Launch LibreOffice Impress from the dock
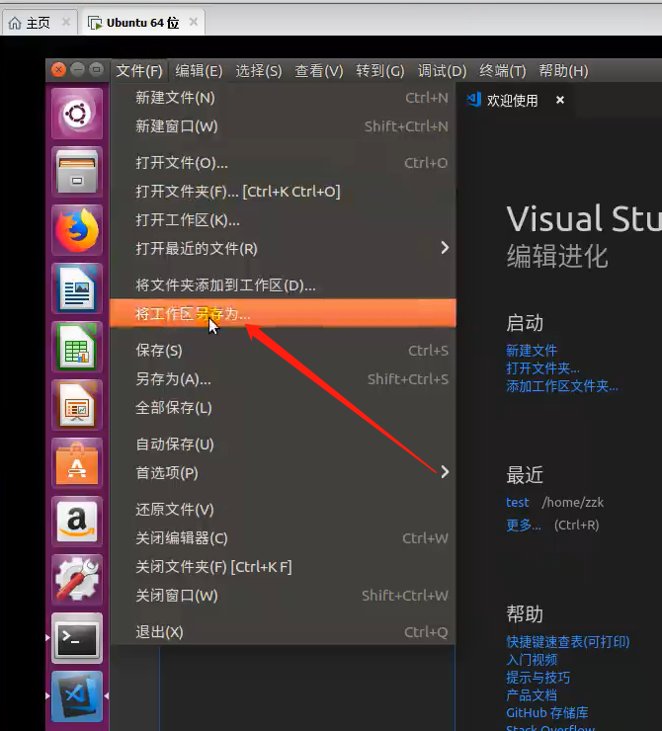 77,405
